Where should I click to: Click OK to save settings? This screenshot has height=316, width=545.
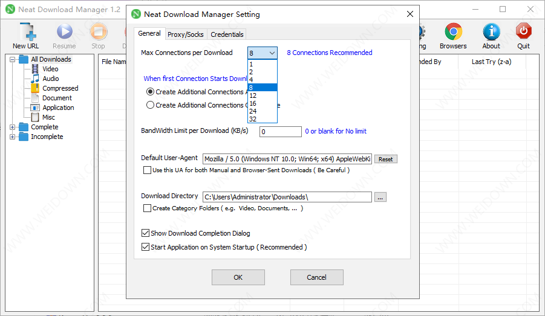pyautogui.click(x=238, y=277)
